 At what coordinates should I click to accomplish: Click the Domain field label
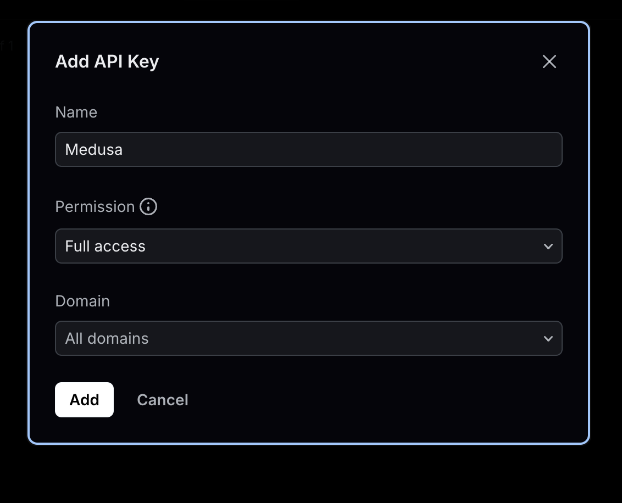(x=82, y=301)
